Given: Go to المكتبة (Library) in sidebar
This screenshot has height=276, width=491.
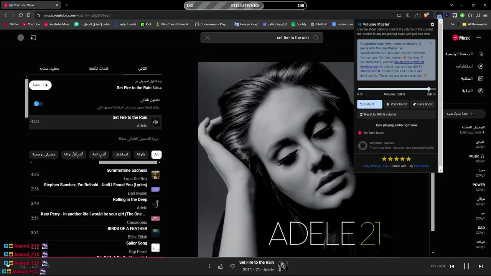Looking at the screenshot, I should point(472,79).
